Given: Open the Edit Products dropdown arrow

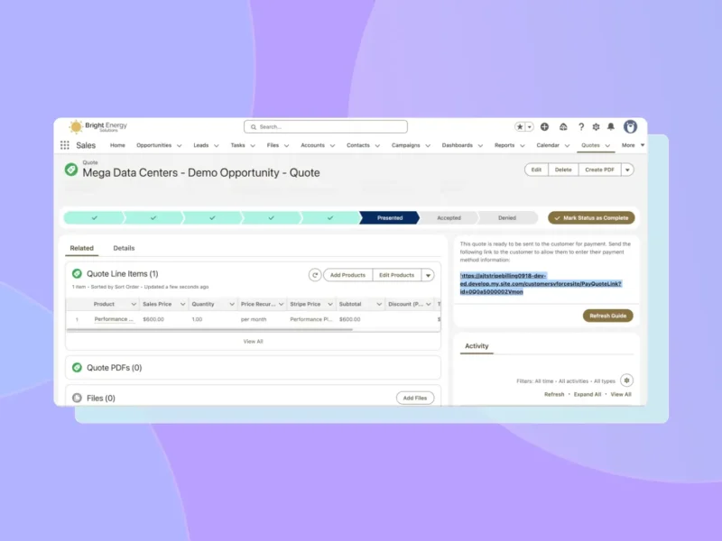Looking at the screenshot, I should tap(428, 274).
